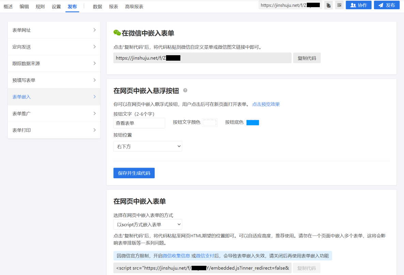Open 定向发送 in the sidebar
404x275 pixels.
54,47
